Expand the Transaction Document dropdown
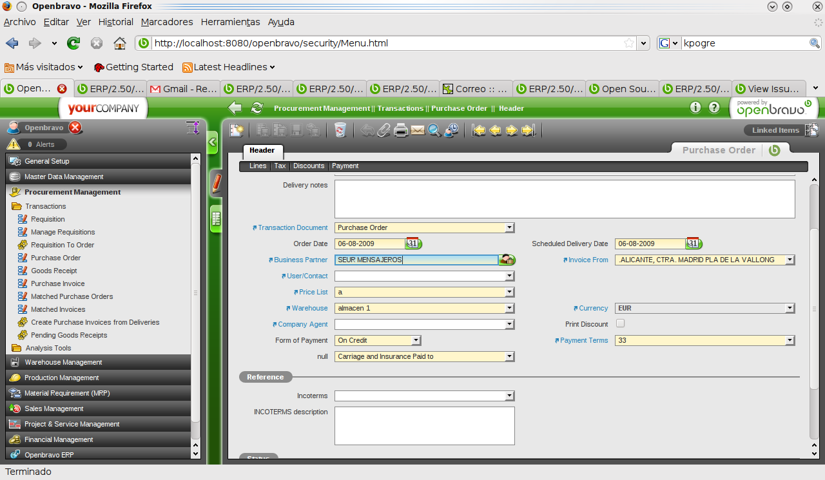The width and height of the screenshot is (825, 480). [x=509, y=227]
